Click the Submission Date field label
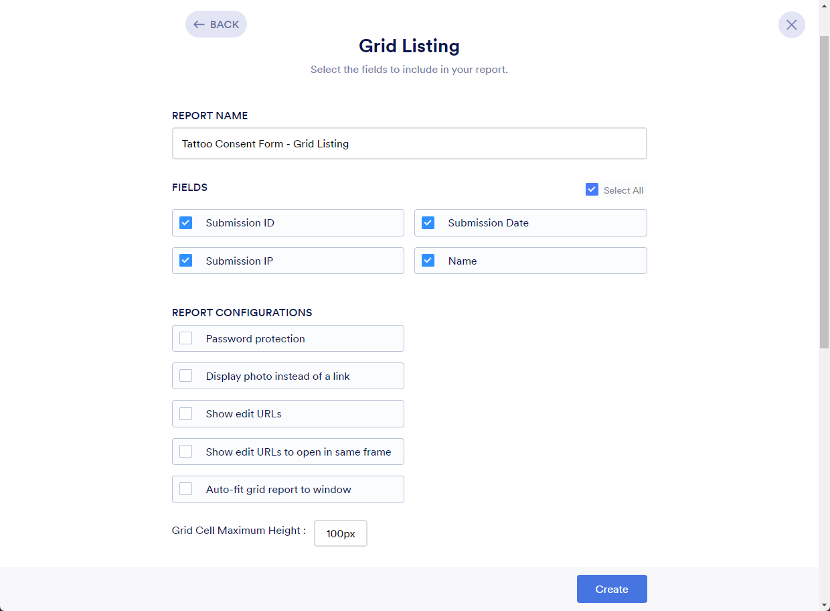The height and width of the screenshot is (611, 830). [x=488, y=223]
